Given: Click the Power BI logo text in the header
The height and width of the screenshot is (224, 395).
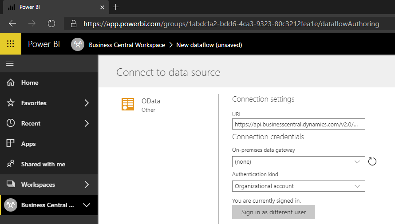Looking at the screenshot, I should 44,44.
